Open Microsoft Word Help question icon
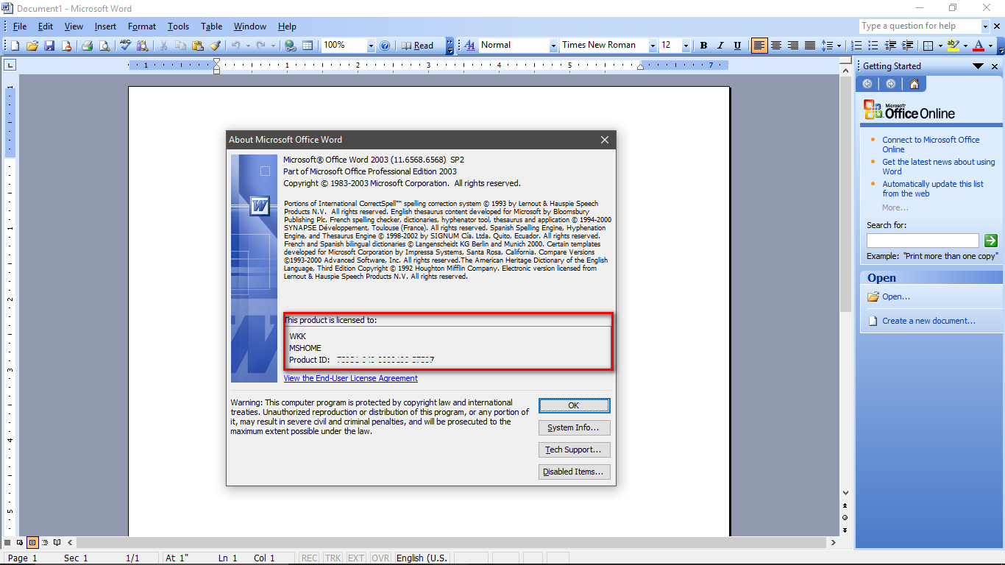The height and width of the screenshot is (565, 1005). pos(385,46)
